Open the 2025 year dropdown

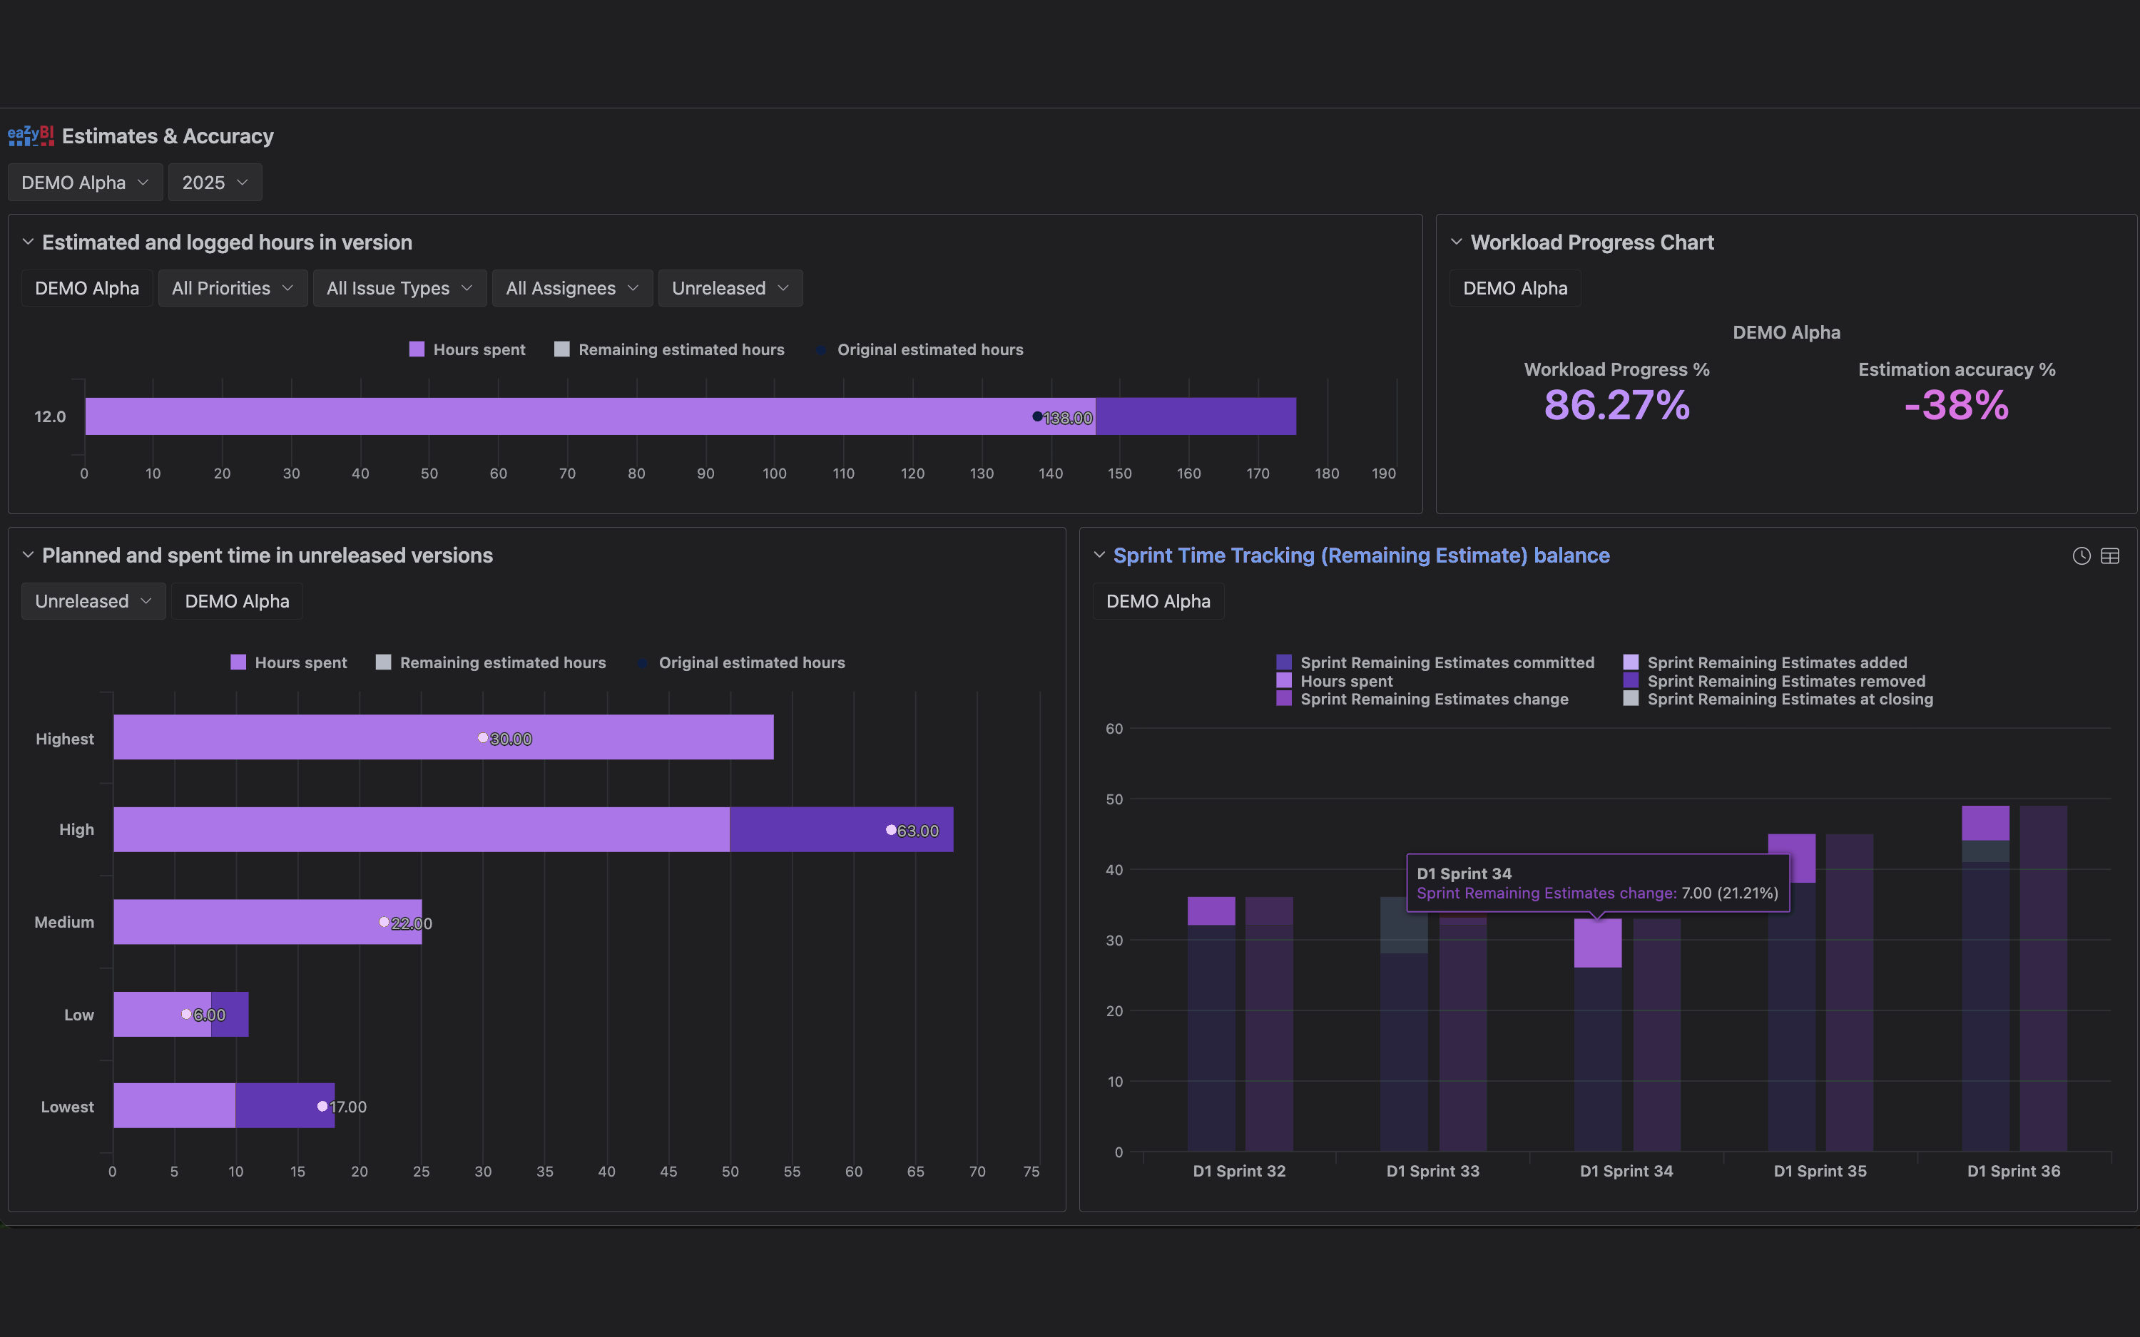click(x=215, y=182)
